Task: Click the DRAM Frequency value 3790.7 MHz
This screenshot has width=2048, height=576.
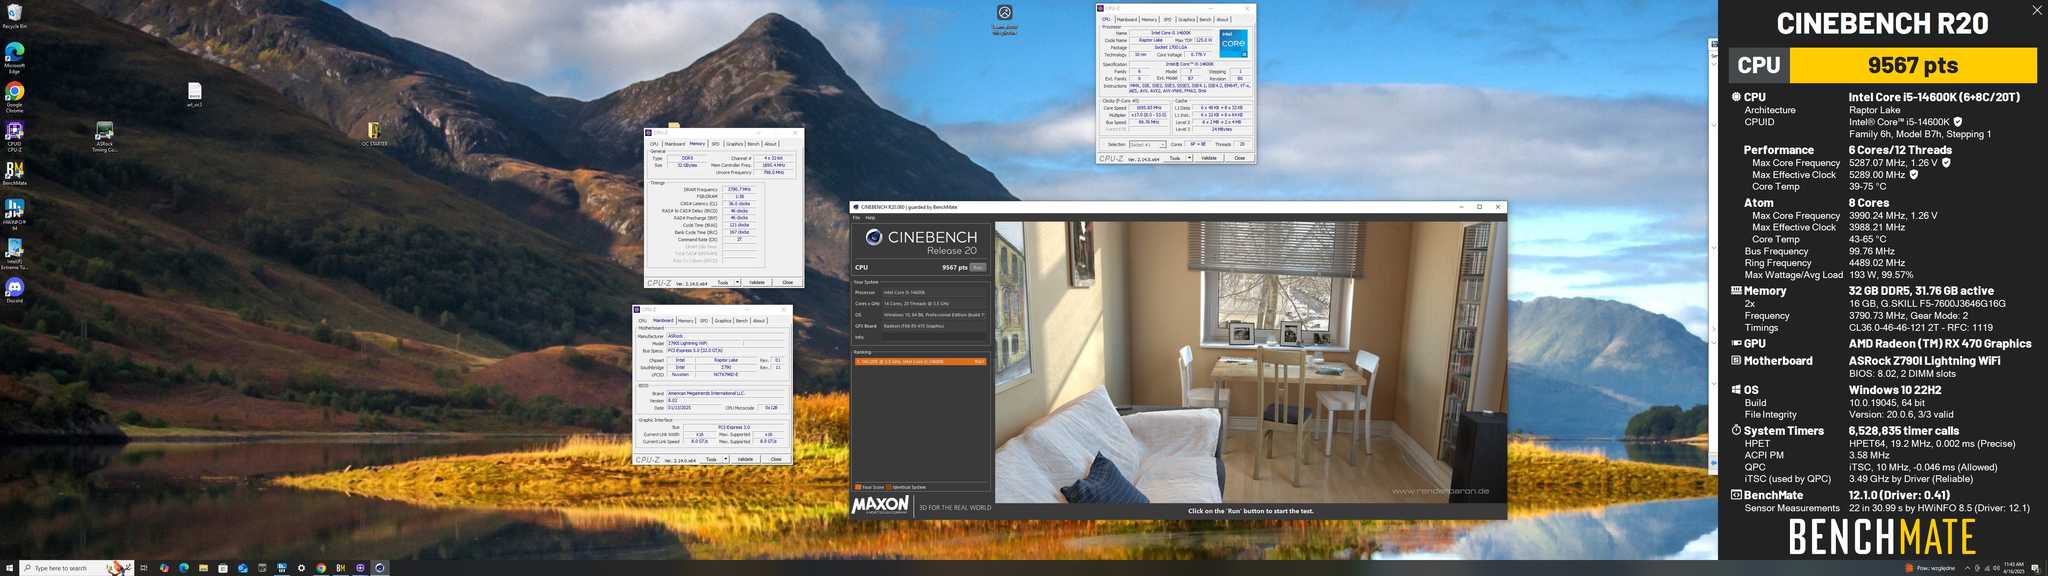Action: (739, 189)
